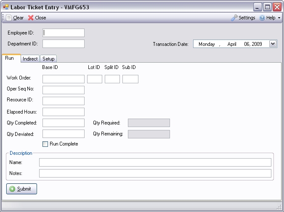Click the 'Work Order:' label
The image size is (284, 212).
click(x=19, y=78)
